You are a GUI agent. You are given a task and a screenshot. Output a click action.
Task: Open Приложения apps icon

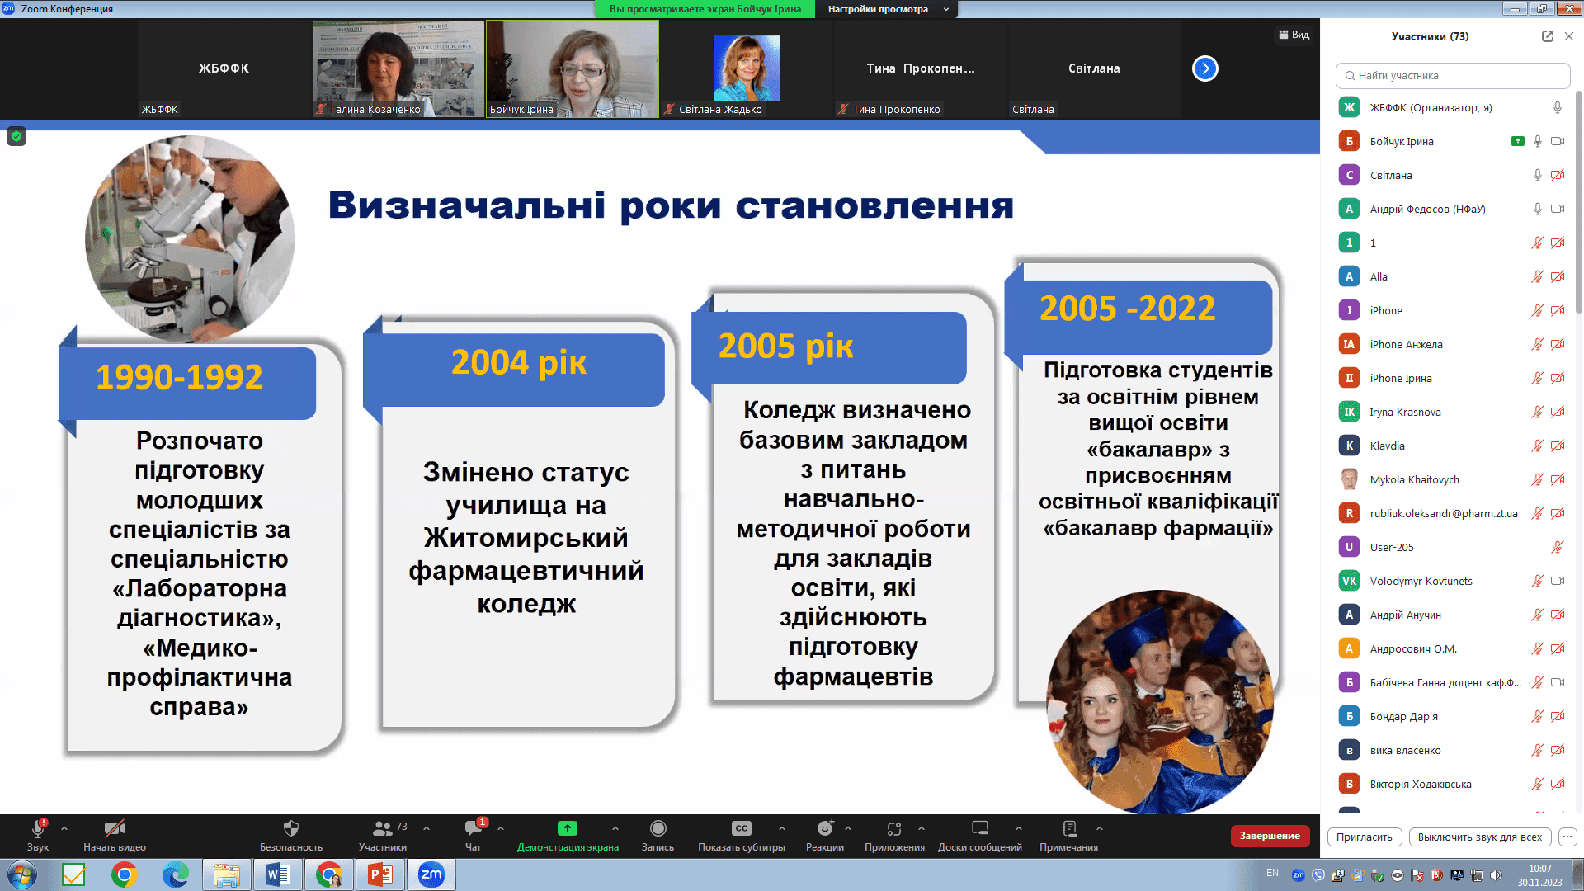point(894,828)
